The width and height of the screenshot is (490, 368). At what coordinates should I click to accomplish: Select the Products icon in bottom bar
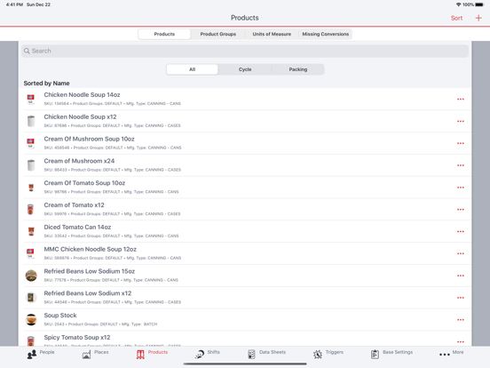tap(140, 355)
